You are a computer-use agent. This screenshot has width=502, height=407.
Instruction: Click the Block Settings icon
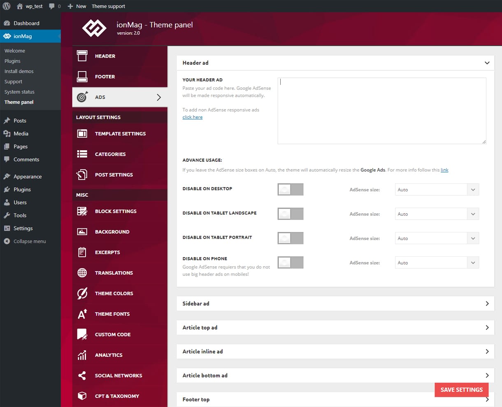(x=82, y=211)
